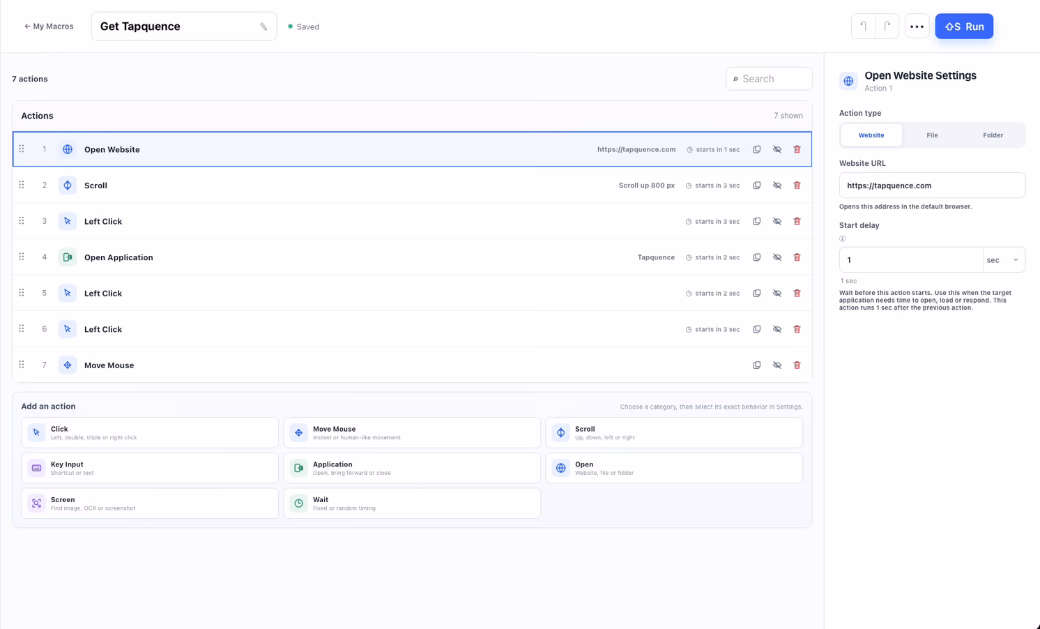Delete the Scroll action
This screenshot has width=1040, height=629.
point(797,185)
